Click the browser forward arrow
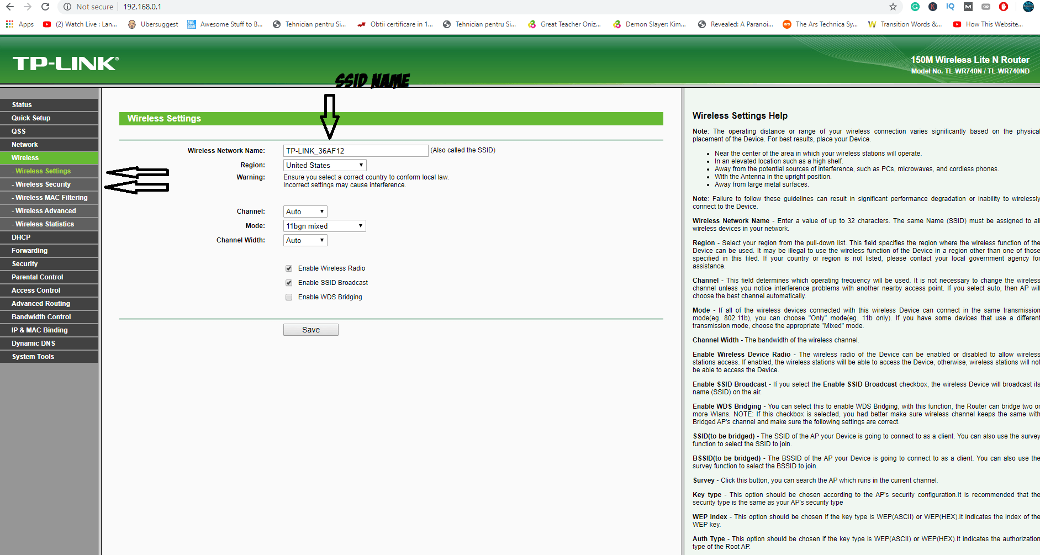Image resolution: width=1040 pixels, height=555 pixels. 28,7
